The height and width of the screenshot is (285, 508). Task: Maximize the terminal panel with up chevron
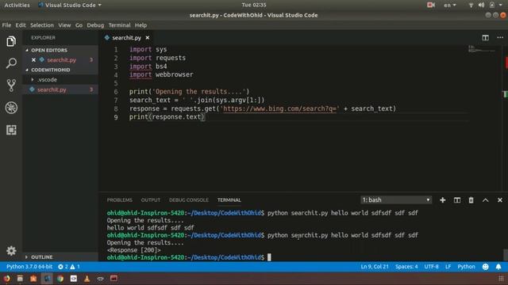pos(485,200)
